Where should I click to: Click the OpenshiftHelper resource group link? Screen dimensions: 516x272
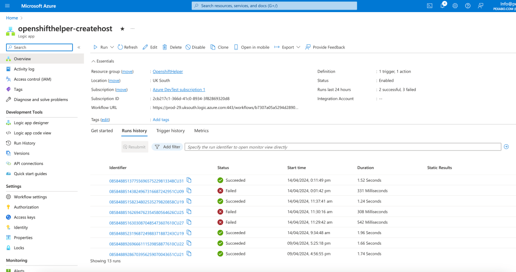(x=167, y=72)
